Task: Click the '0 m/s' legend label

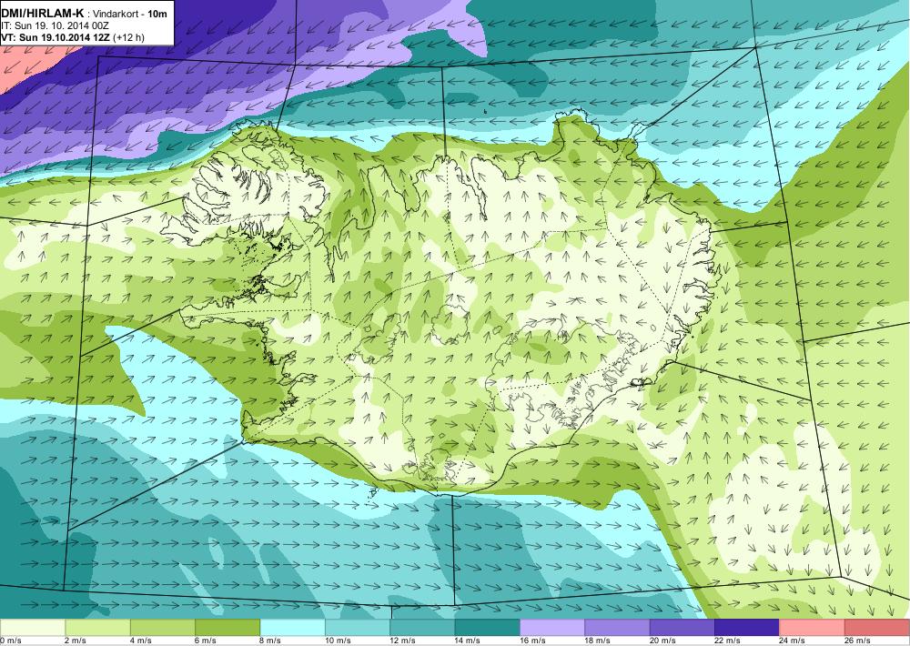Action: (11, 641)
